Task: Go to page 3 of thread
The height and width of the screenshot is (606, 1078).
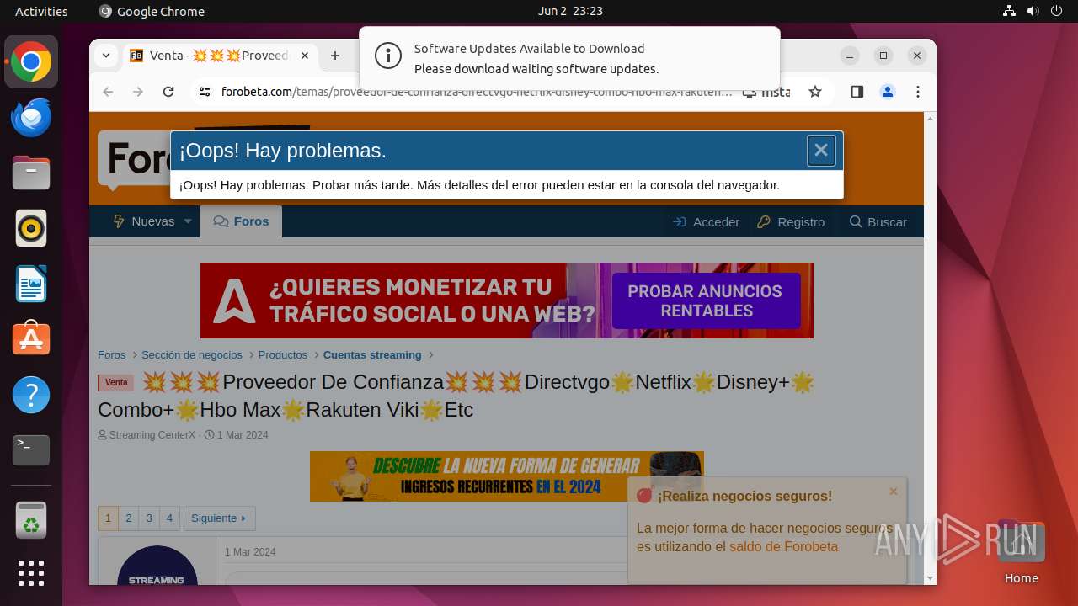Action: click(x=149, y=518)
